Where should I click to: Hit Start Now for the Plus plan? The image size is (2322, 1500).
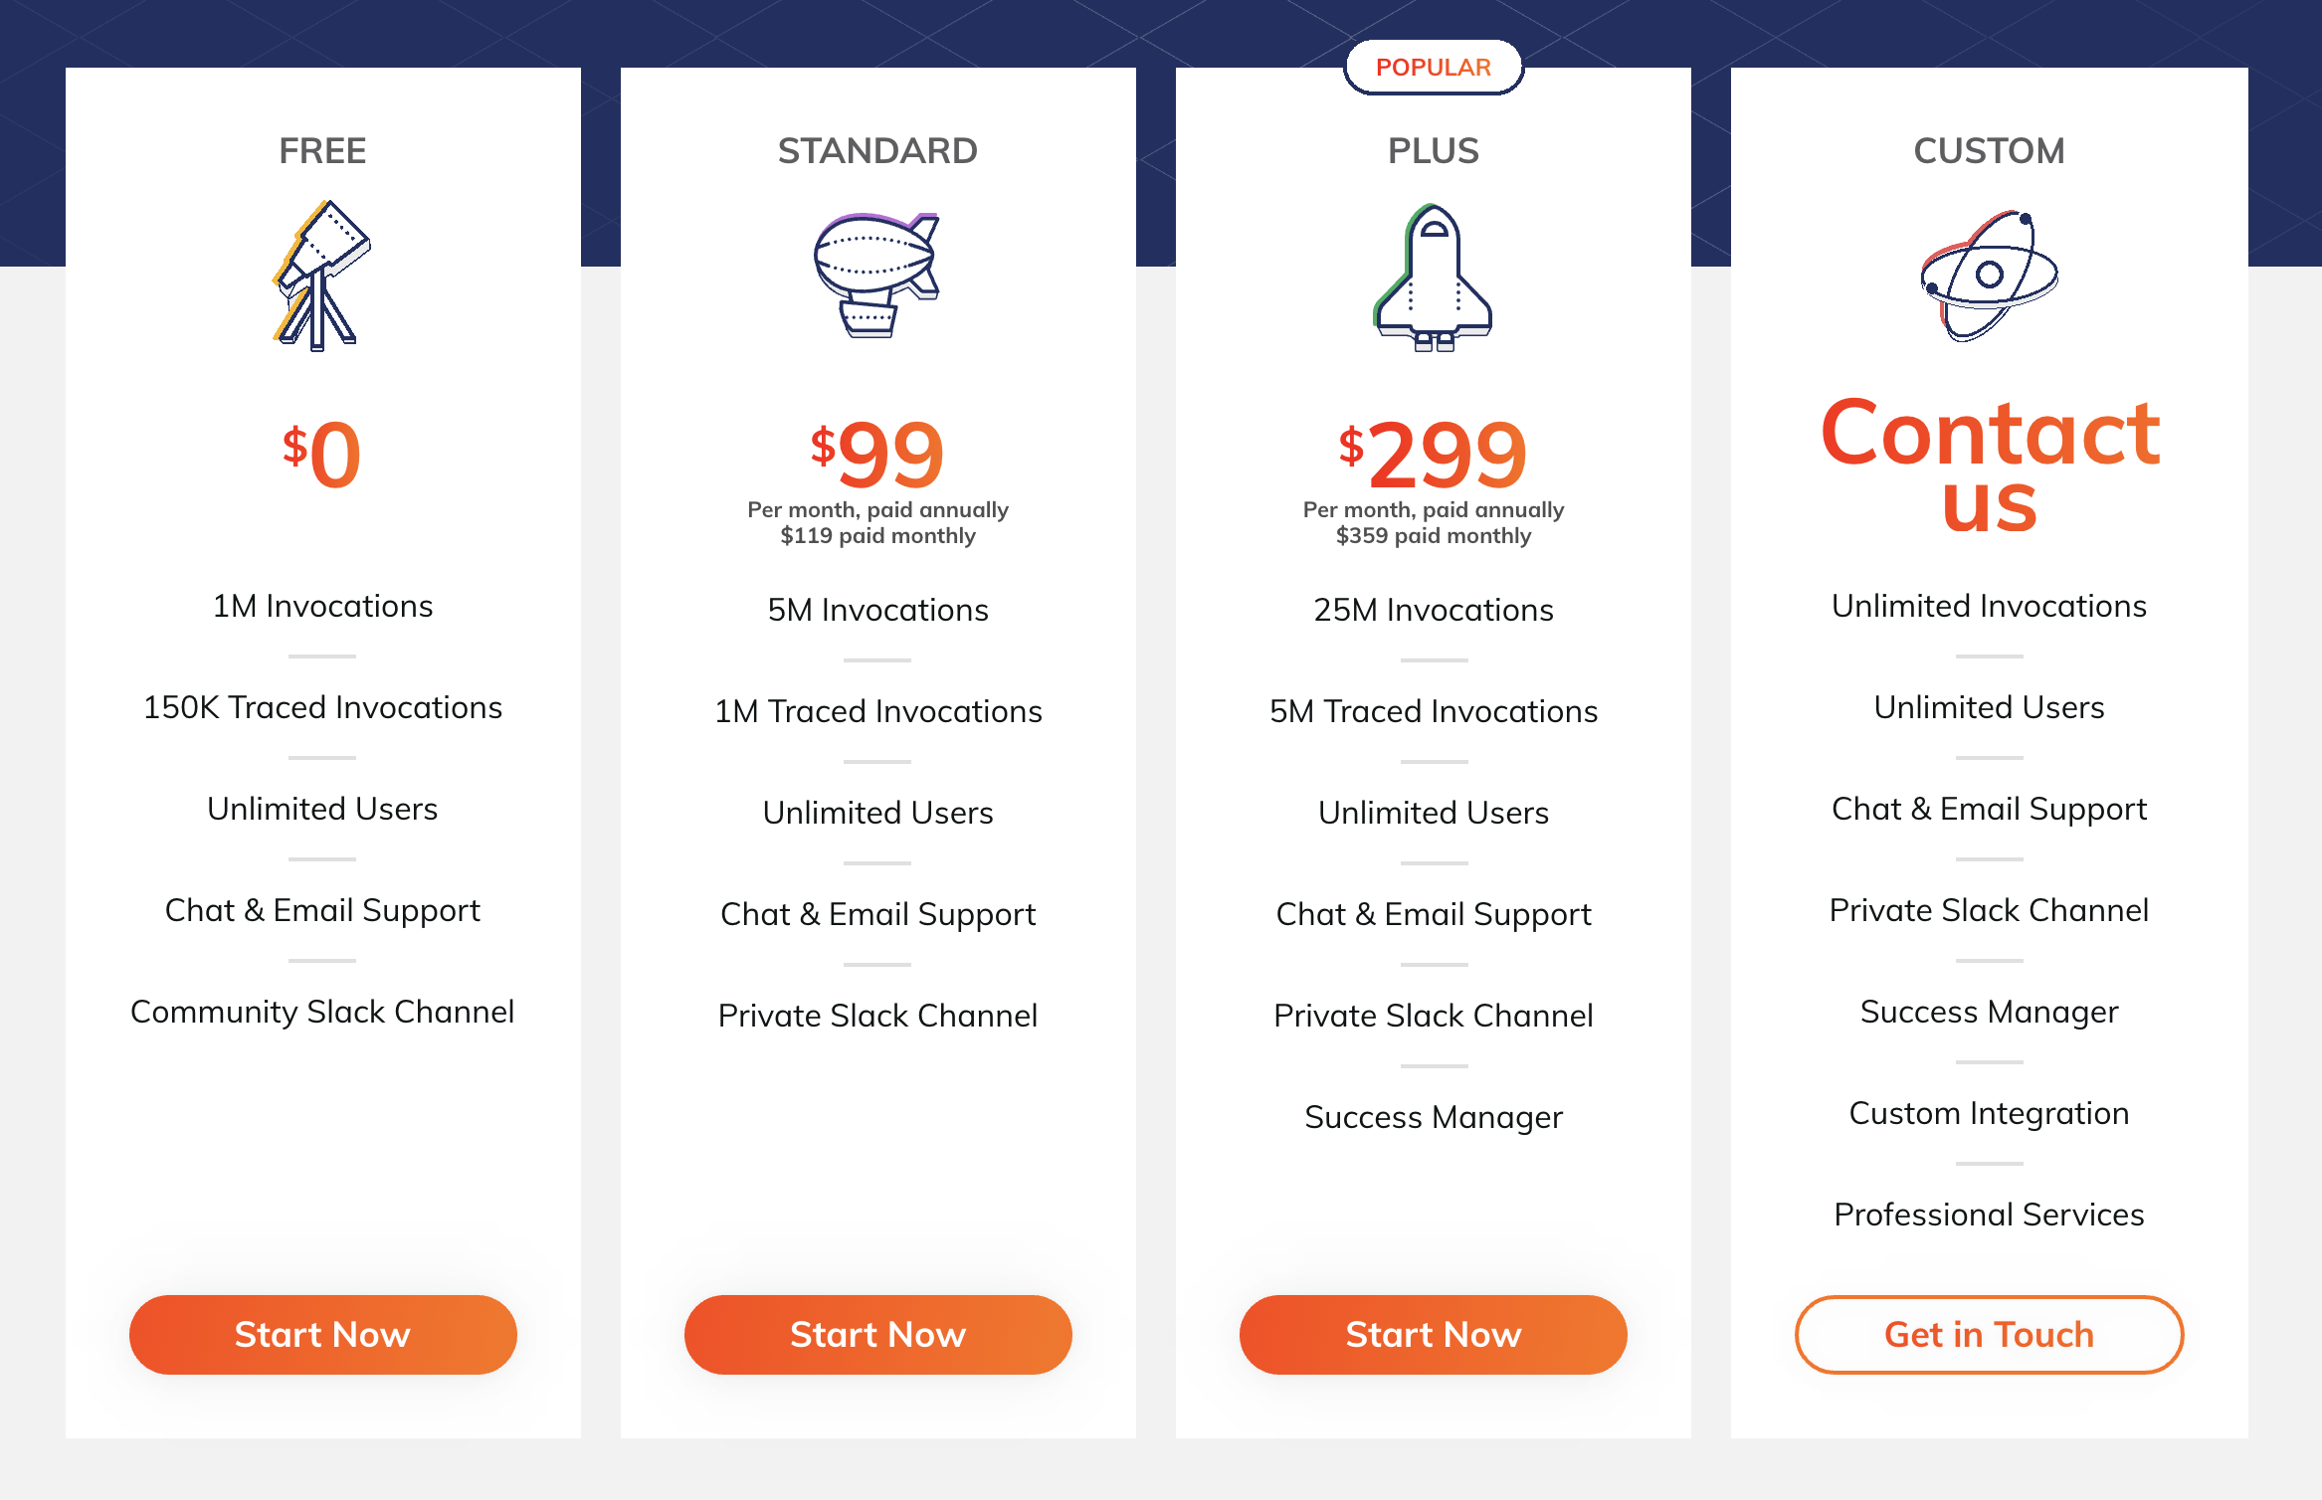1433,1334
